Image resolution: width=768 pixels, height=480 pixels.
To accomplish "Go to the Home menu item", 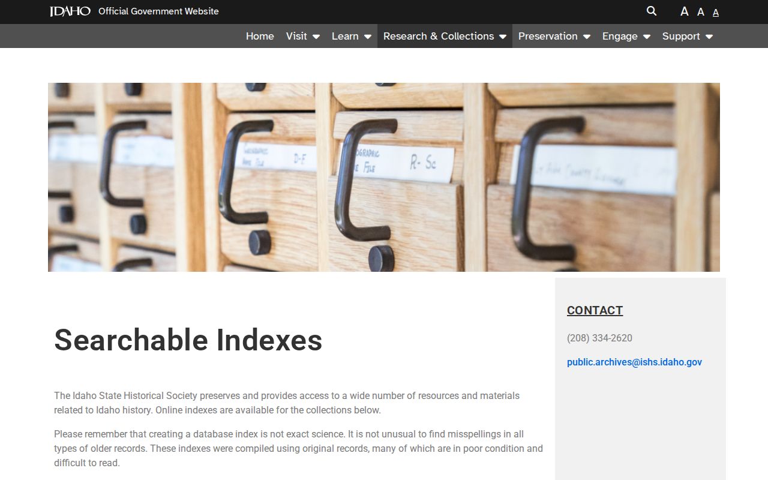I will click(260, 36).
